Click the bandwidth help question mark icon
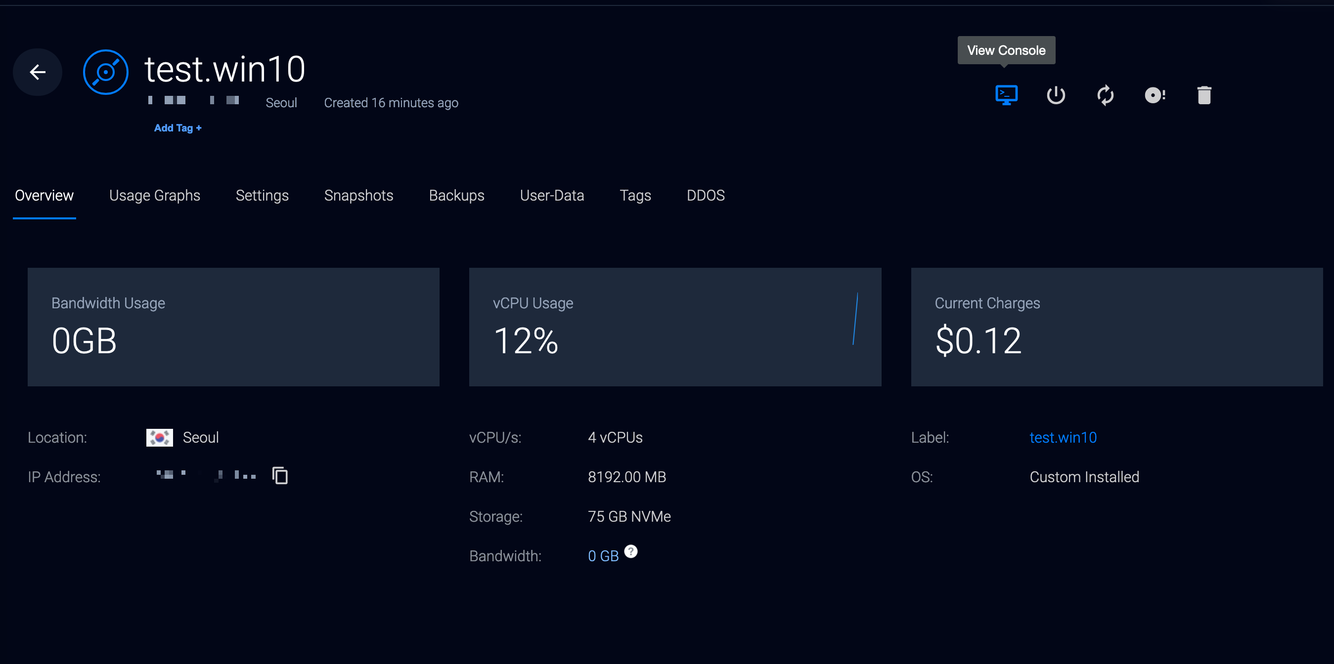The height and width of the screenshot is (664, 1334). (631, 551)
